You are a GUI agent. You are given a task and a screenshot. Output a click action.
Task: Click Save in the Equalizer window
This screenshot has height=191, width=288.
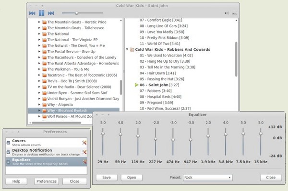coord(107,178)
